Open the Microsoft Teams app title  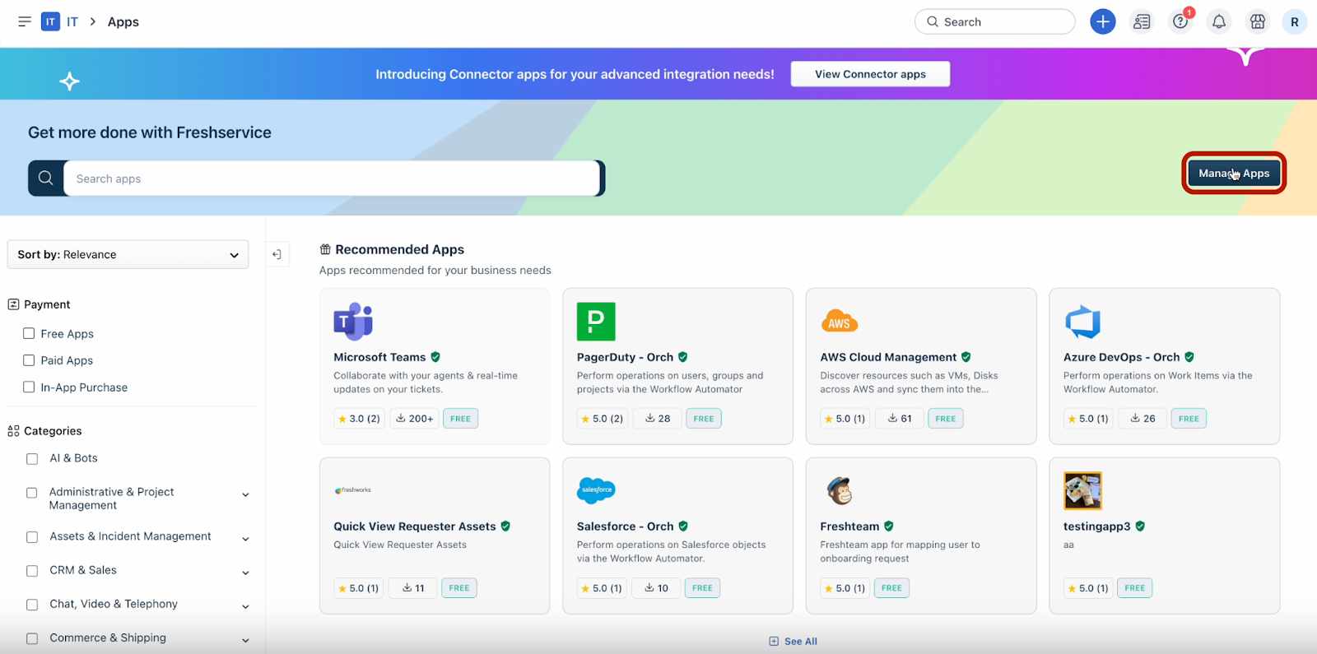379,357
